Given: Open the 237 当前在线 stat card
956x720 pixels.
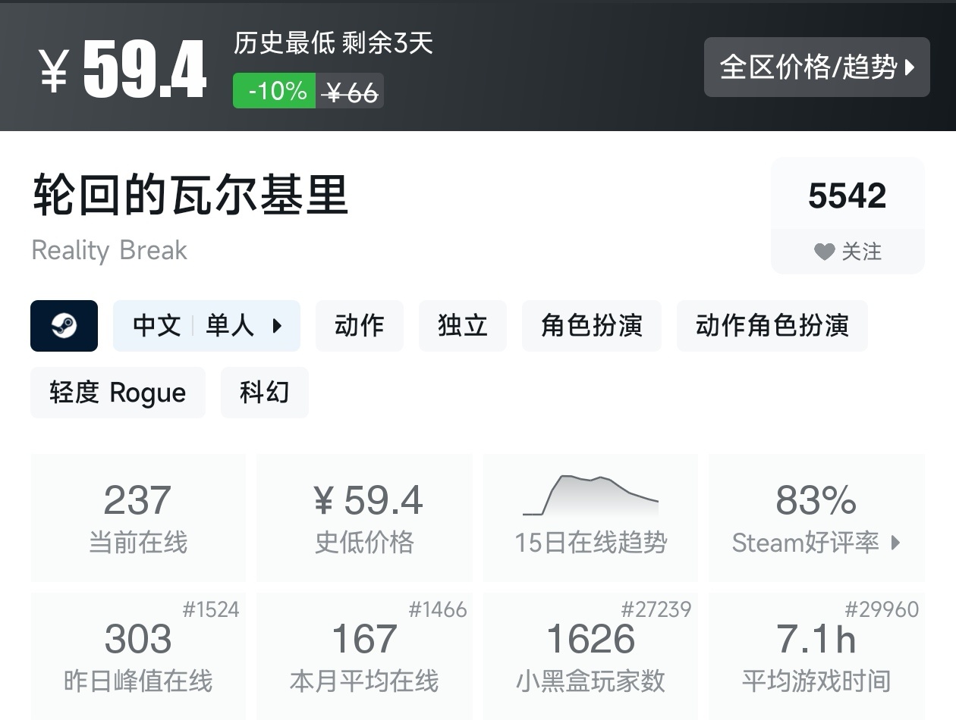Looking at the screenshot, I should click(138, 518).
